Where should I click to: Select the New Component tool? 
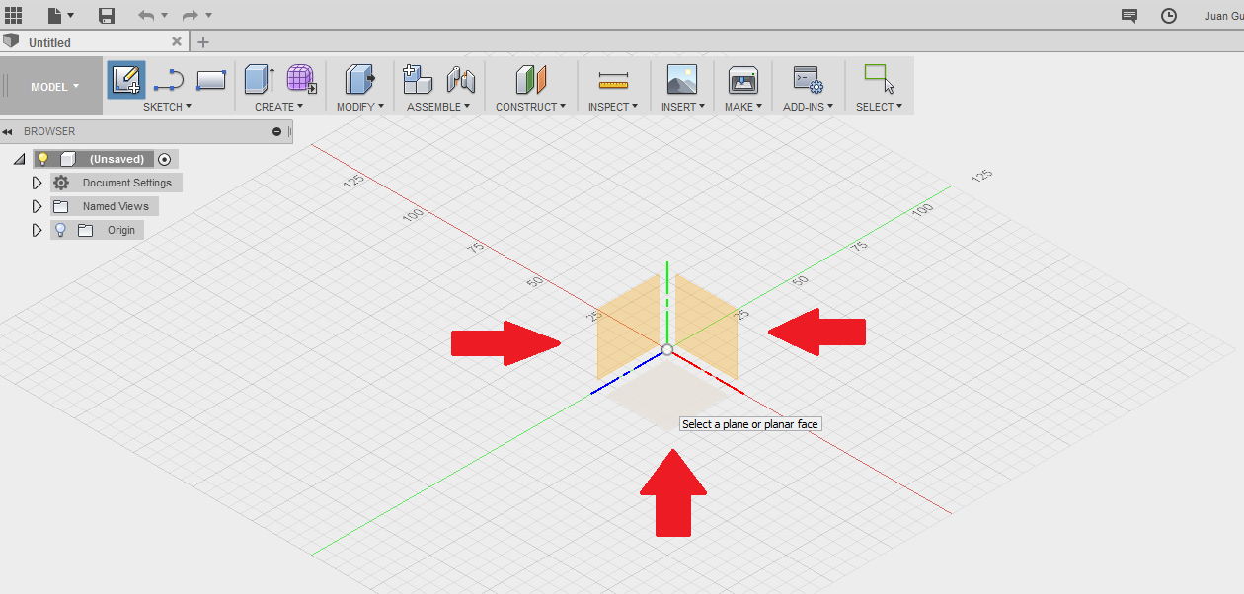pos(418,80)
